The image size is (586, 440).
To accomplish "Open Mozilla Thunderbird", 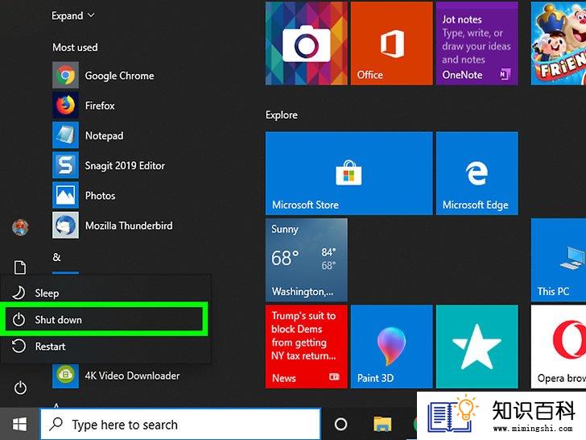I will (x=113, y=226).
